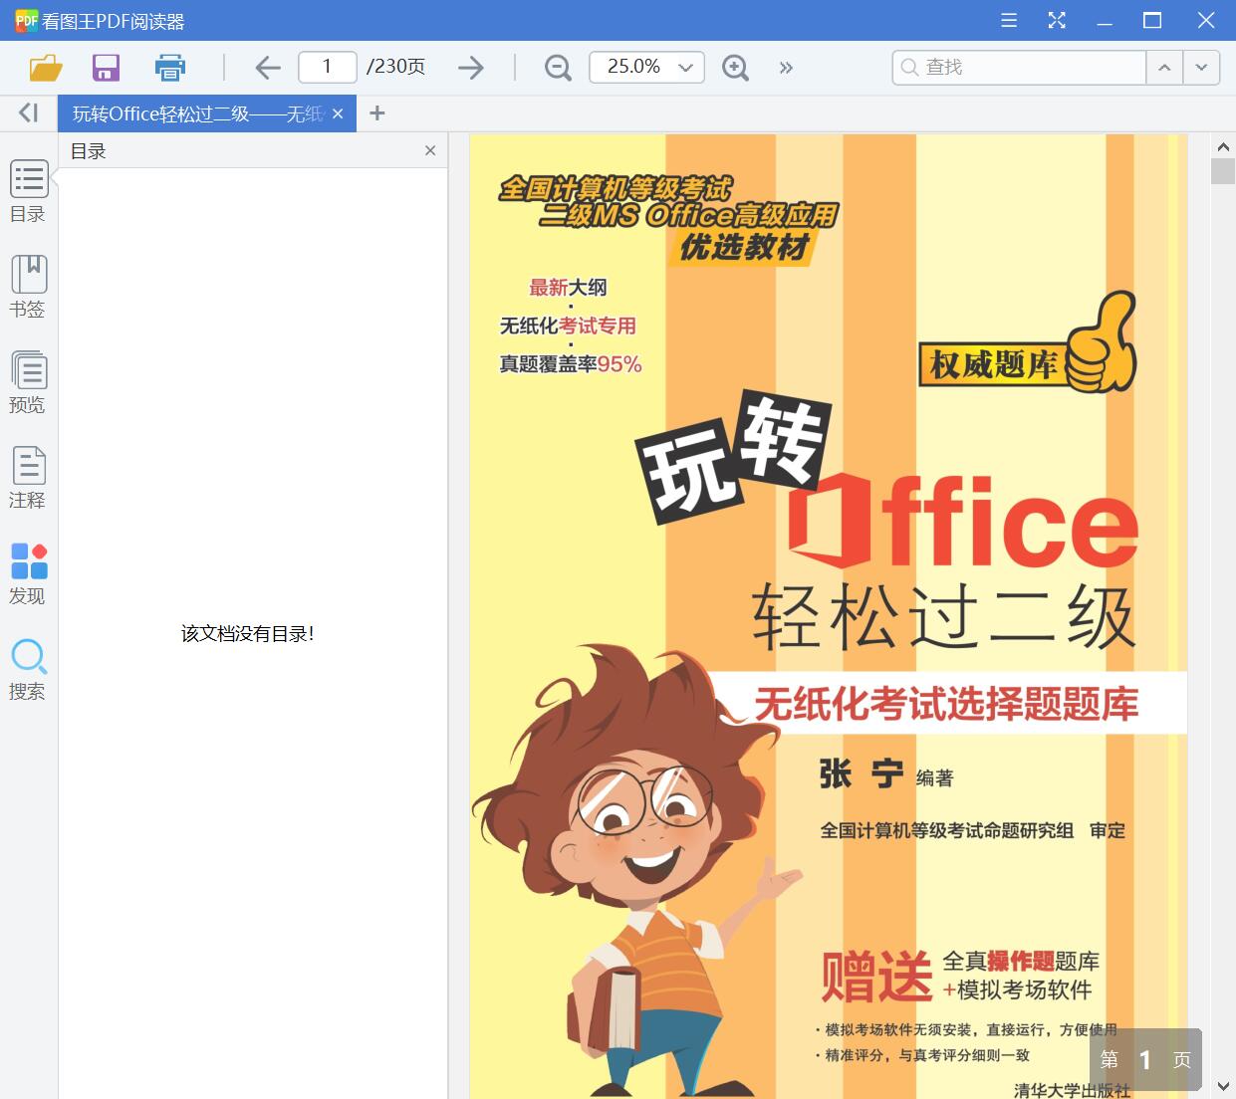Open the 注释 annotations panel
Screen dimensions: 1236x1099
pyautogui.click(x=29, y=478)
